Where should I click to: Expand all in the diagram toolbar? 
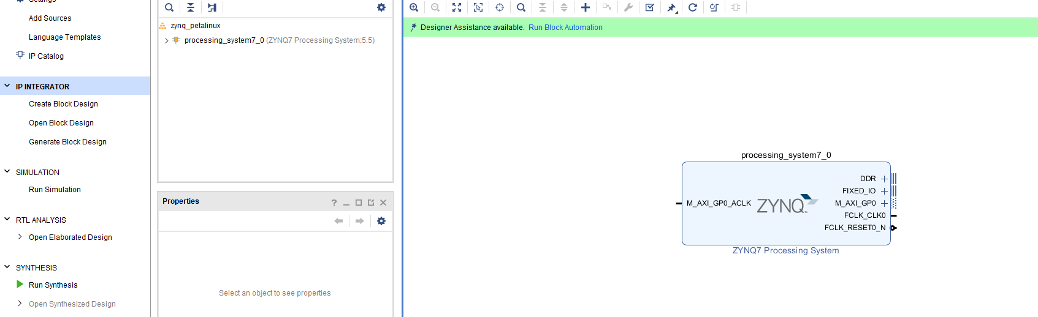point(564,7)
